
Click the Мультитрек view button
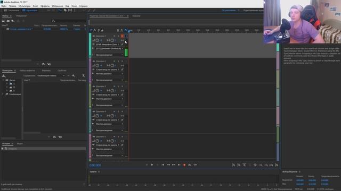tap(30, 10)
